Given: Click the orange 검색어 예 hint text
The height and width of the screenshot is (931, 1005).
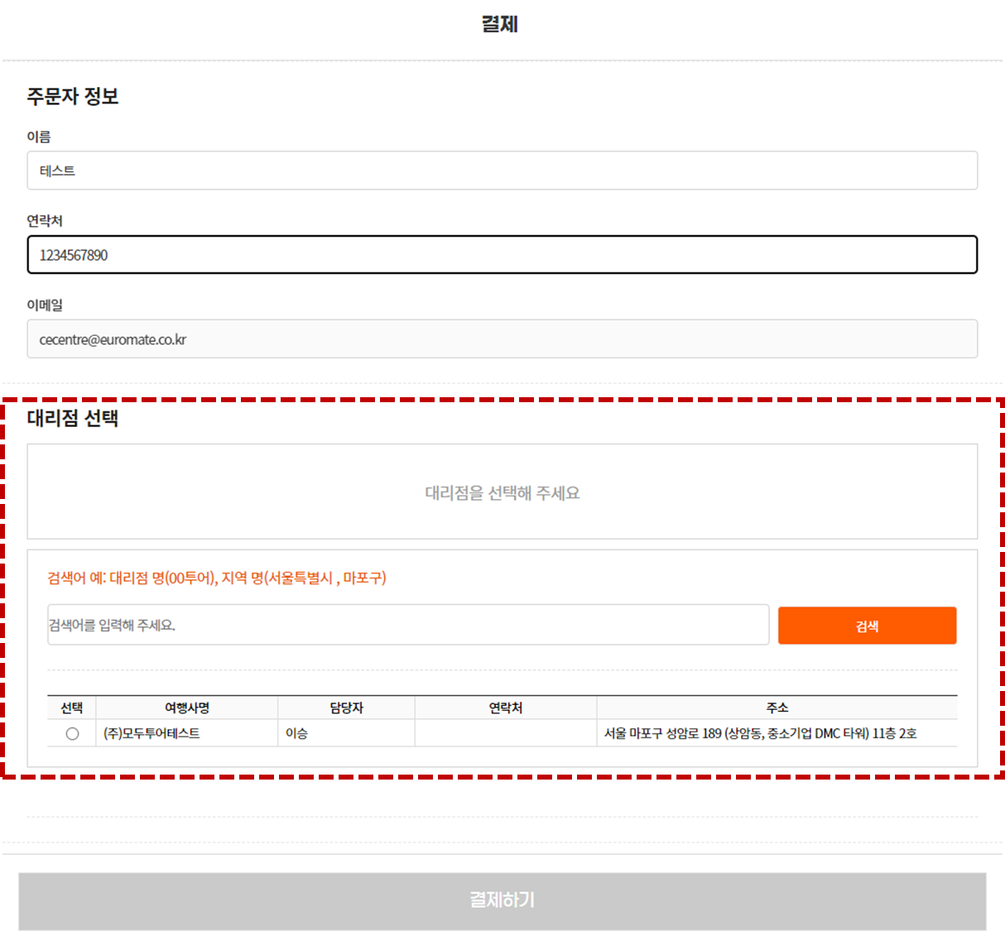Looking at the screenshot, I should (217, 578).
